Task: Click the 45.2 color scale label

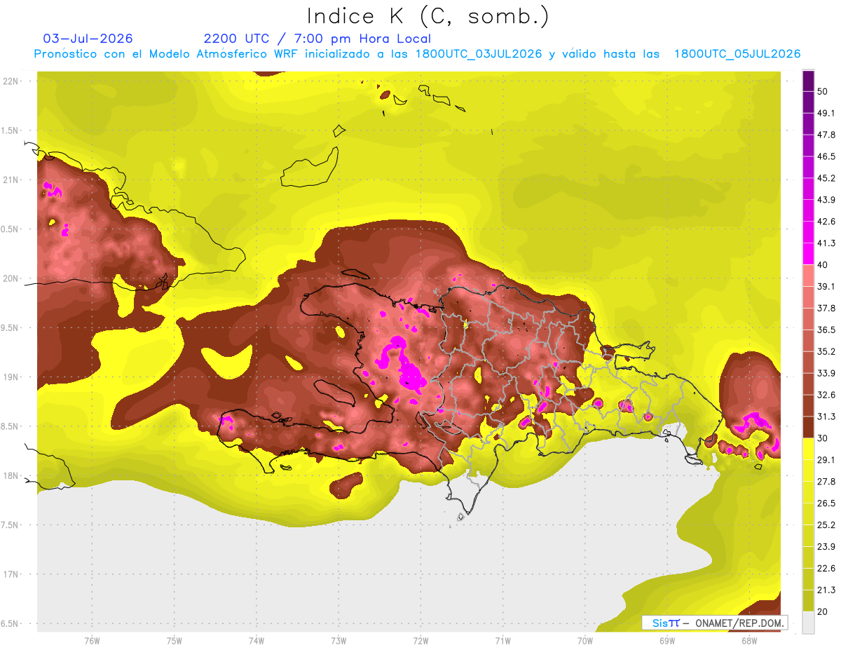Action: coord(826,178)
